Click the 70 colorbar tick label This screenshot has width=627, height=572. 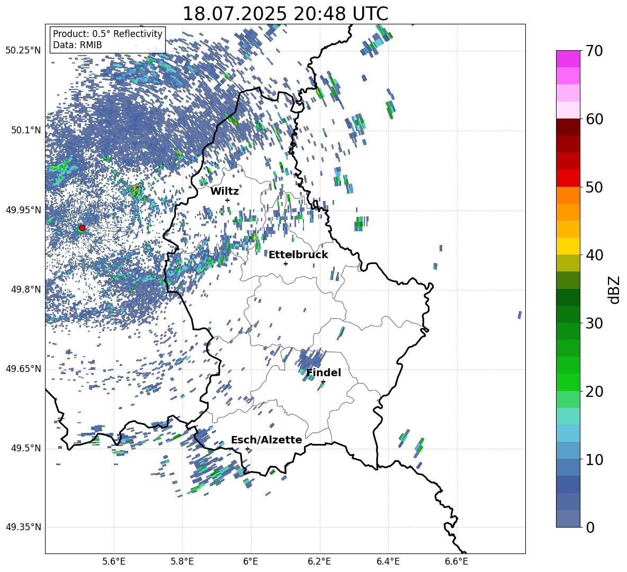[x=595, y=51]
